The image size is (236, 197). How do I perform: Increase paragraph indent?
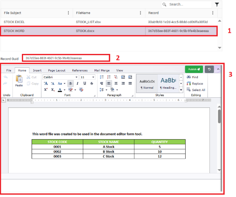130,77
